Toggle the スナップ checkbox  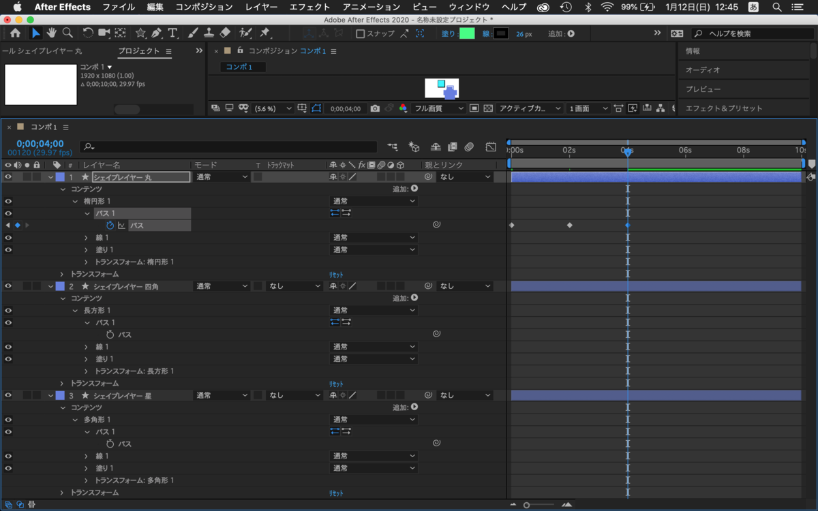pos(360,33)
